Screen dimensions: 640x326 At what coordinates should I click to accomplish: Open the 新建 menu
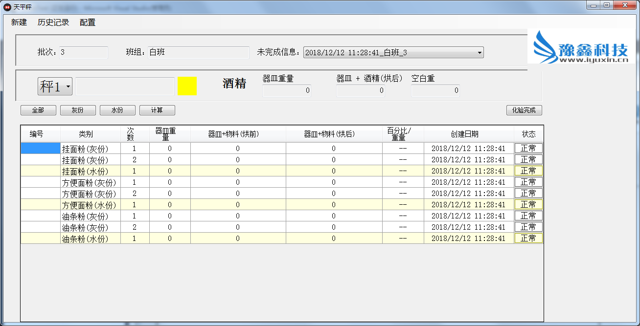coord(19,22)
